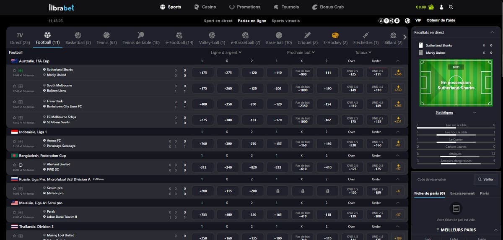Favorite the Arema FC match star
Image resolution: width=503 pixels, height=240 pixels.
click(x=15, y=141)
